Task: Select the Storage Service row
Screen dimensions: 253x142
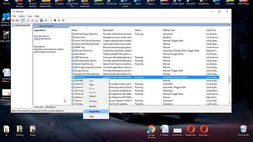Action: (145, 71)
